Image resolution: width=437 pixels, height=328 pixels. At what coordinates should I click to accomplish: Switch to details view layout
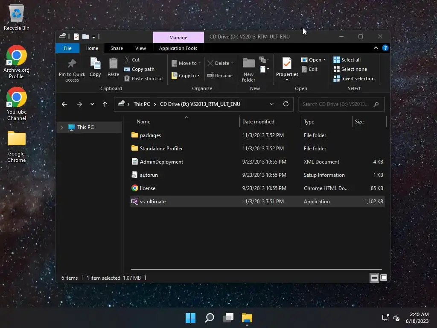[x=374, y=278]
